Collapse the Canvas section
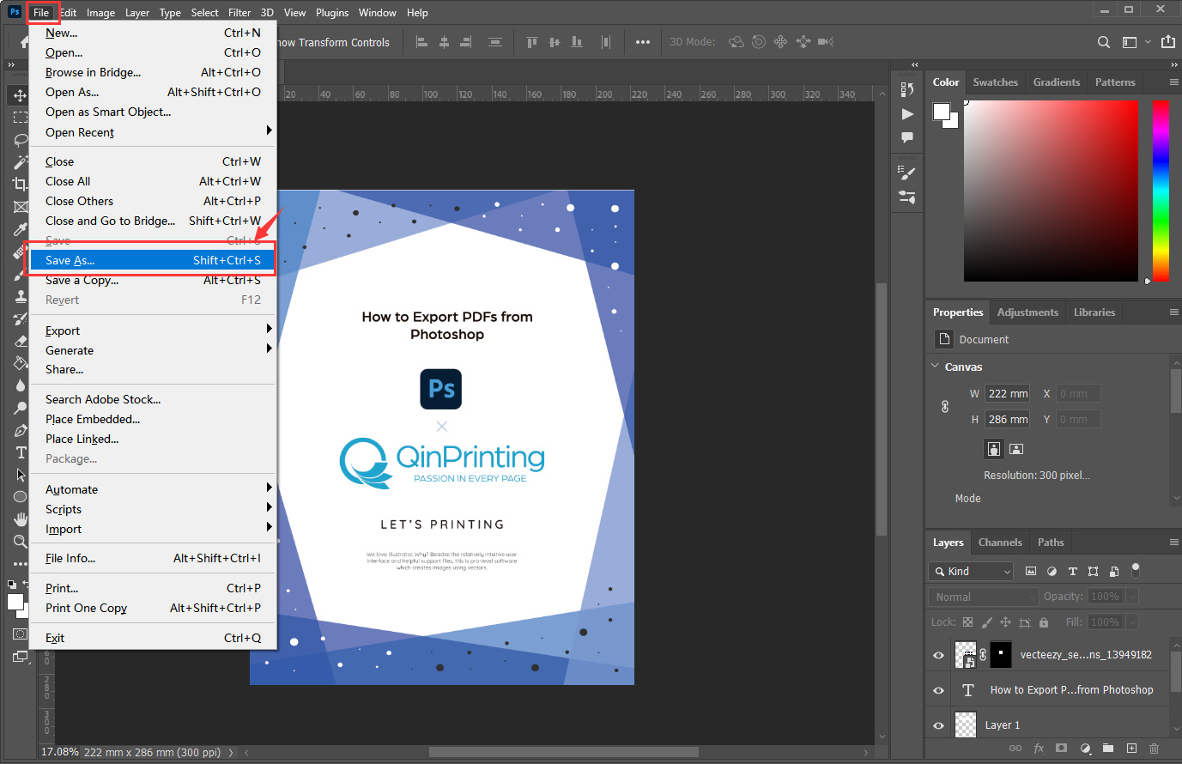1182x764 pixels. [936, 367]
